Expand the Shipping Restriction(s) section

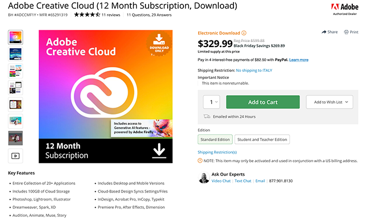217,152
